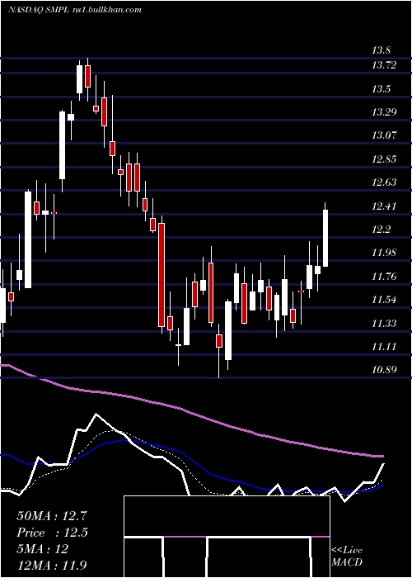
Task: Click the '5MA : 12' readout
Action: (x=42, y=549)
